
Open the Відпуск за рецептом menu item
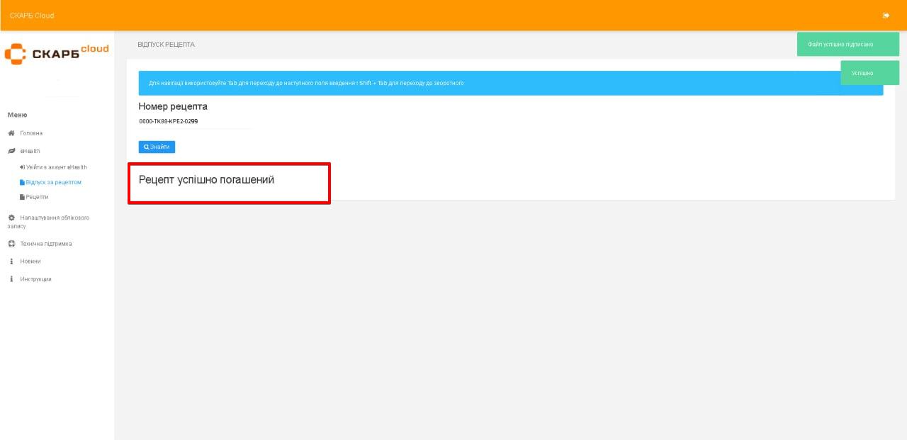(x=54, y=182)
